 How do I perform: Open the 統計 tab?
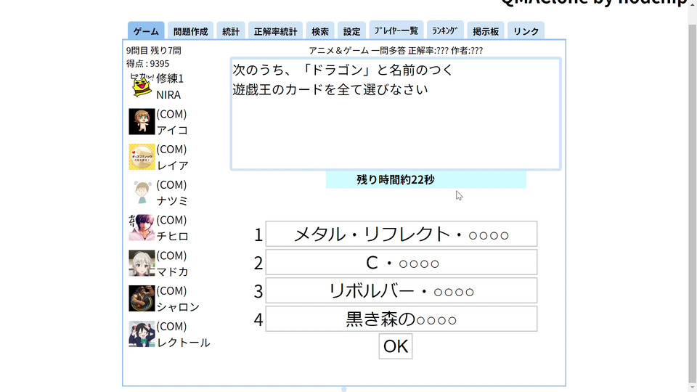(x=231, y=31)
